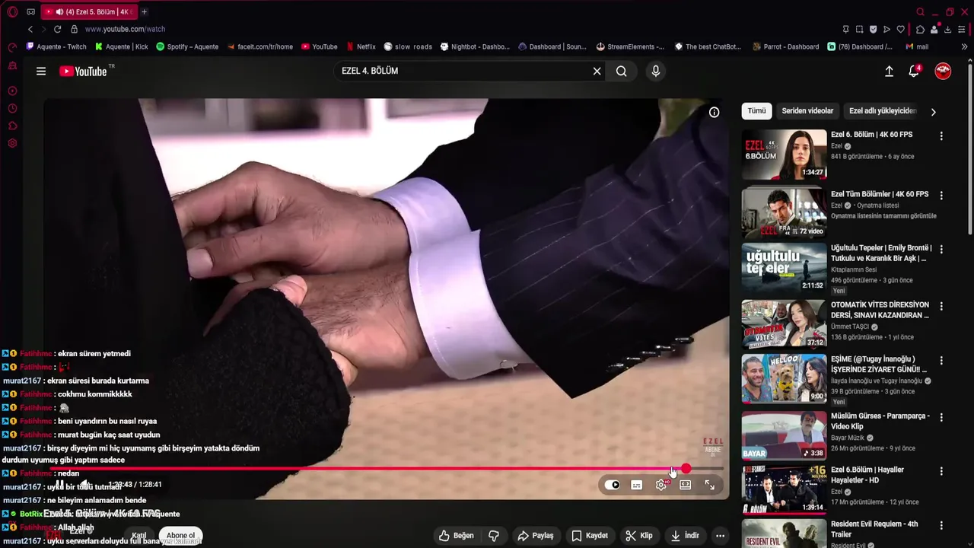Toggle subtitles in the video player

click(x=637, y=485)
